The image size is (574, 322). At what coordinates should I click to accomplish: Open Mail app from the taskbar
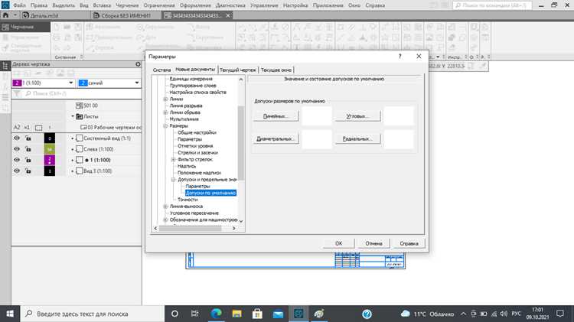click(278, 314)
